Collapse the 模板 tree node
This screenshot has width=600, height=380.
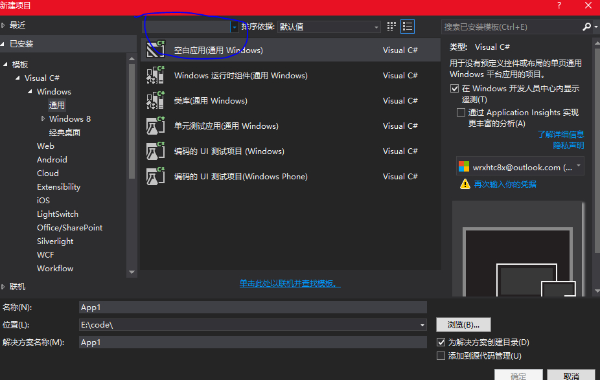(x=5, y=64)
